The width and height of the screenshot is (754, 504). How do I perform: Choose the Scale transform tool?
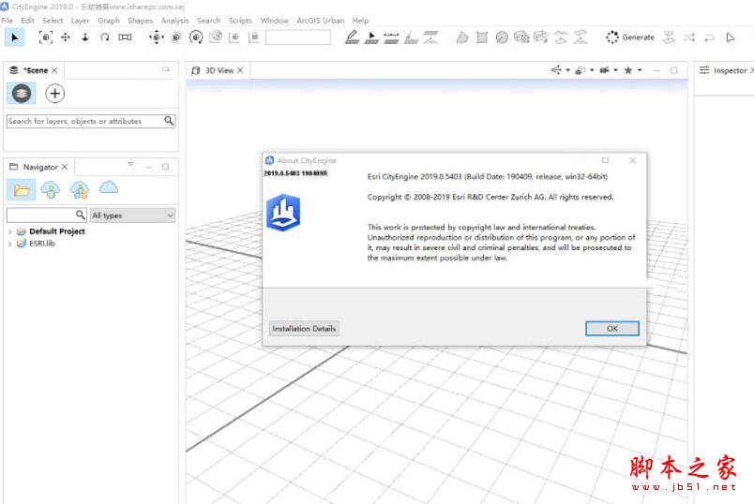[176, 37]
